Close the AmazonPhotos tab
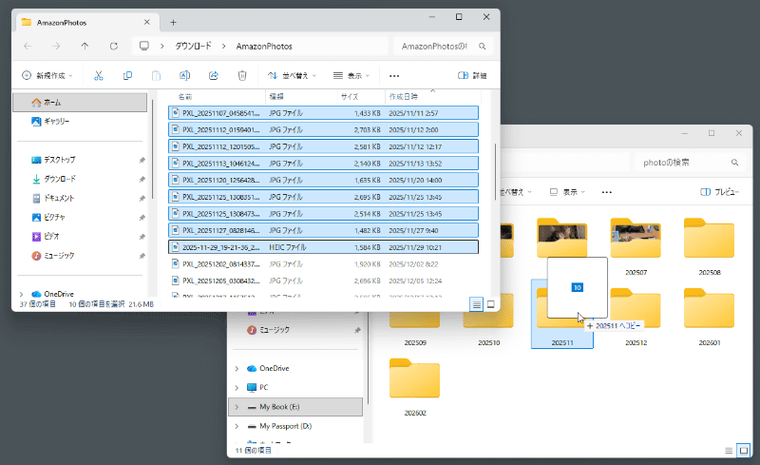Image resolution: width=760 pixels, height=465 pixels. pos(147,22)
